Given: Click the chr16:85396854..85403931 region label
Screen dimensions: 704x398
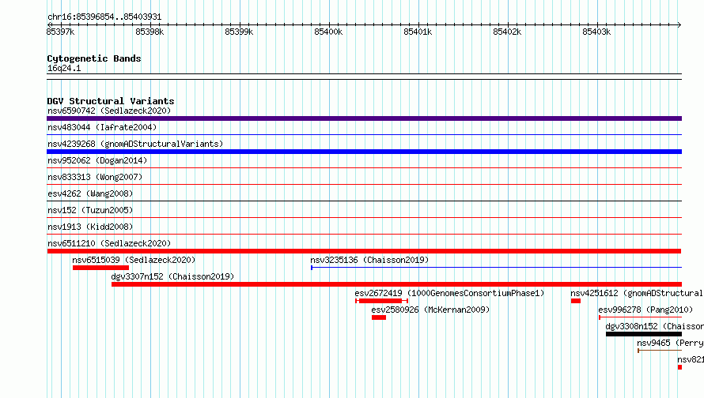Looking at the screenshot, I should [104, 17].
